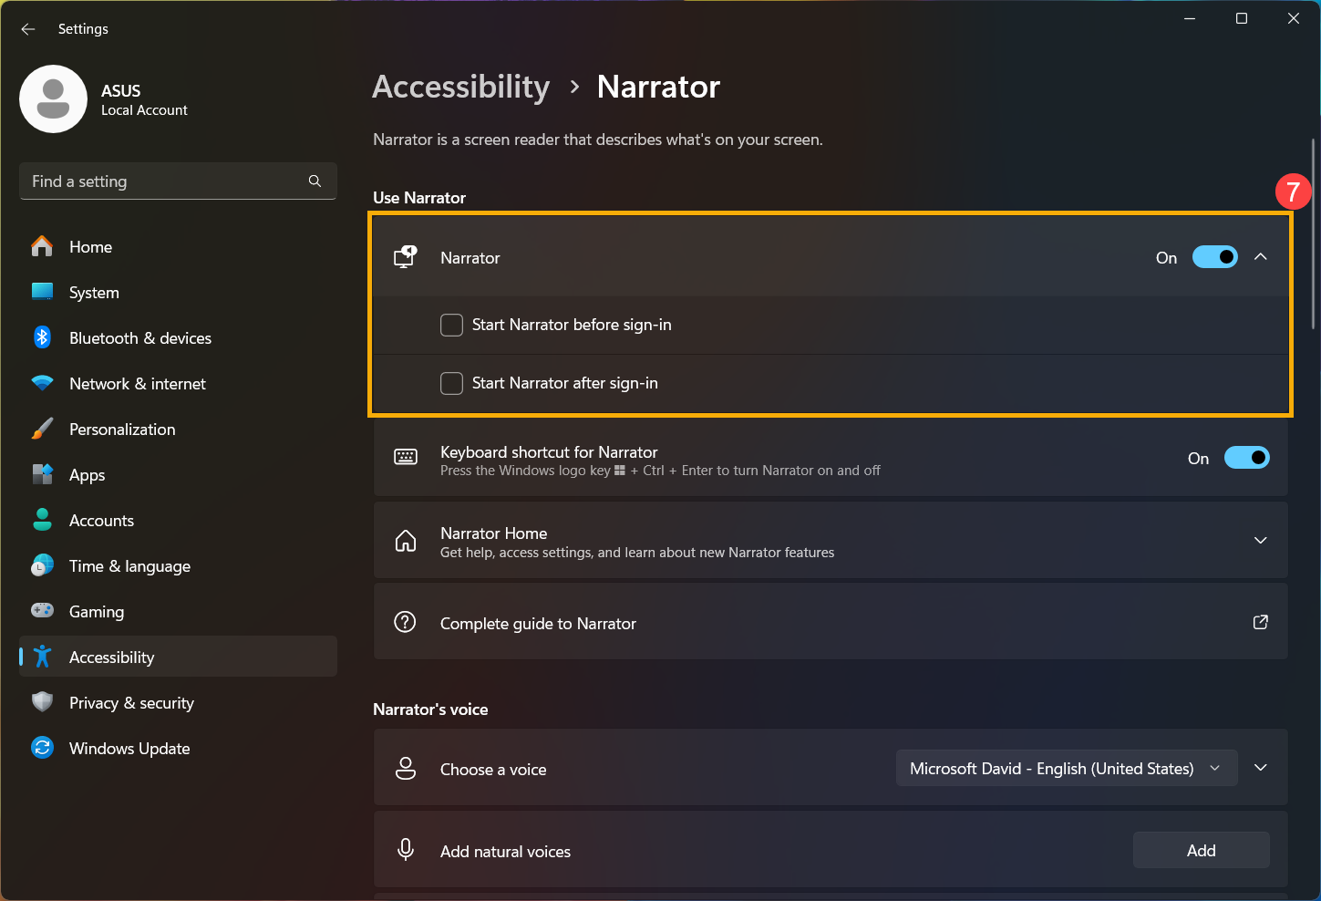
Task: Click the Narrator breadcrumb title
Action: 658,87
